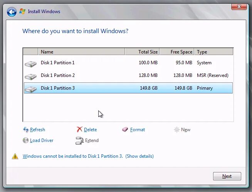Select Disk 1 Partition 3 row
The image size is (252, 192).
click(x=128, y=88)
